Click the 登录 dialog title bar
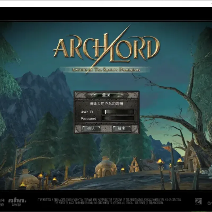The height and width of the screenshot is (212, 212). pos(107,95)
